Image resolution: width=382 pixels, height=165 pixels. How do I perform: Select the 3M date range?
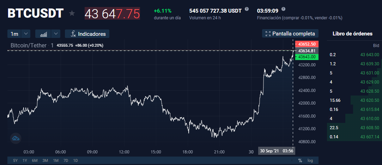pos(45,160)
